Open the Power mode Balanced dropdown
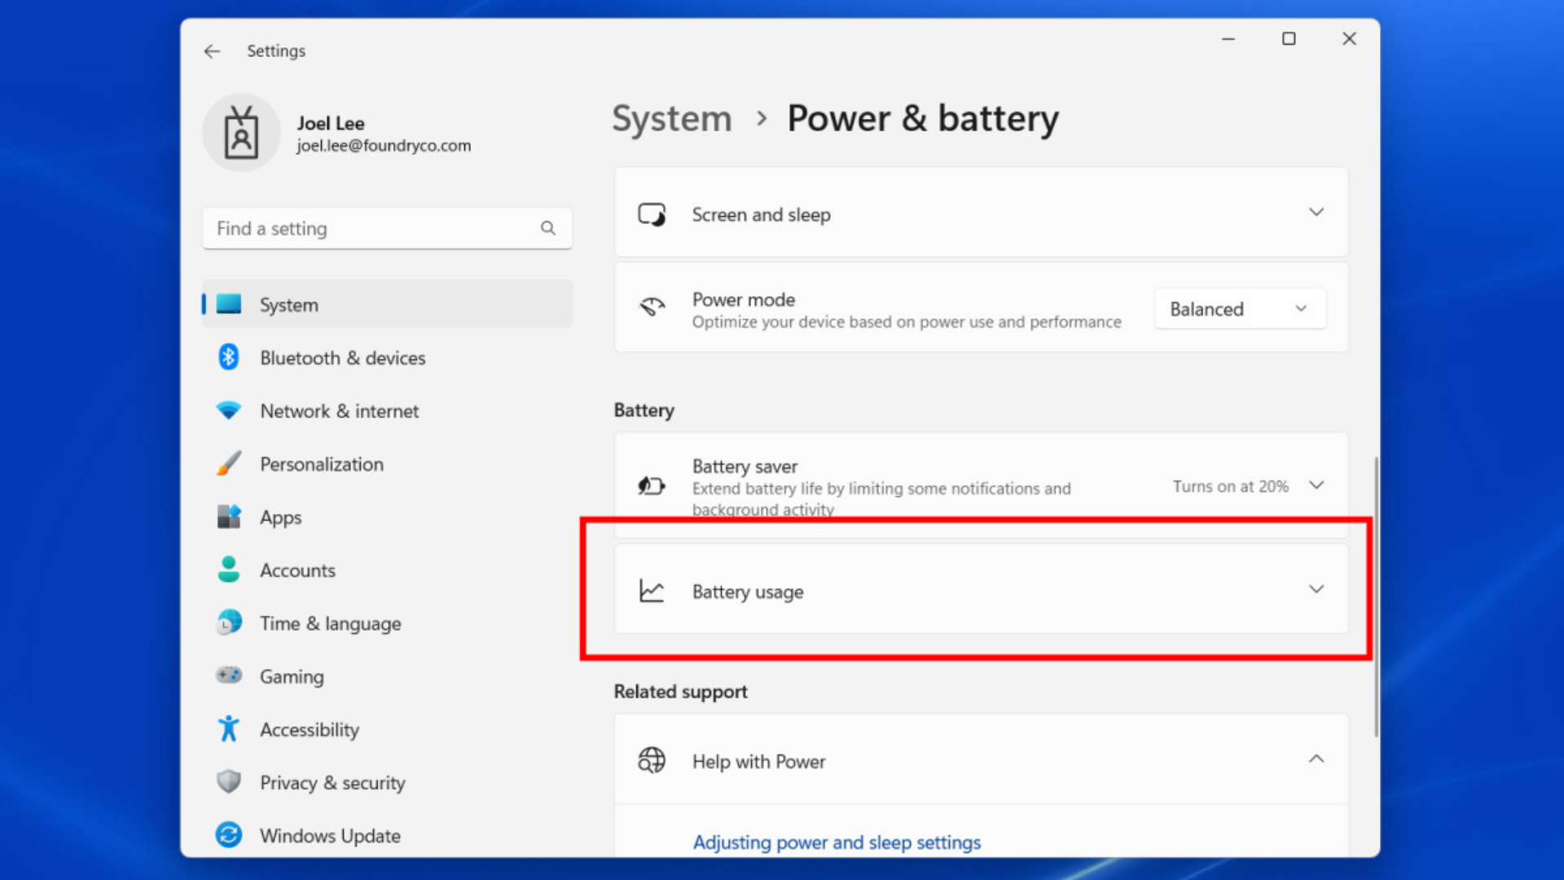 [1239, 309]
